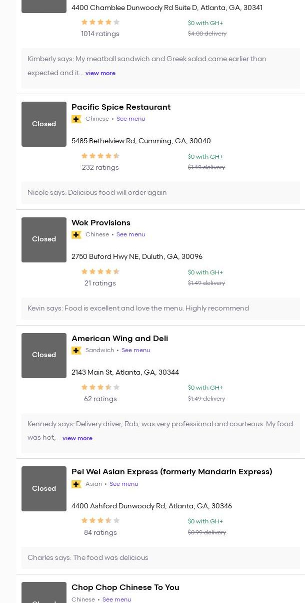Open See menu for Wok Provisions

(130, 235)
